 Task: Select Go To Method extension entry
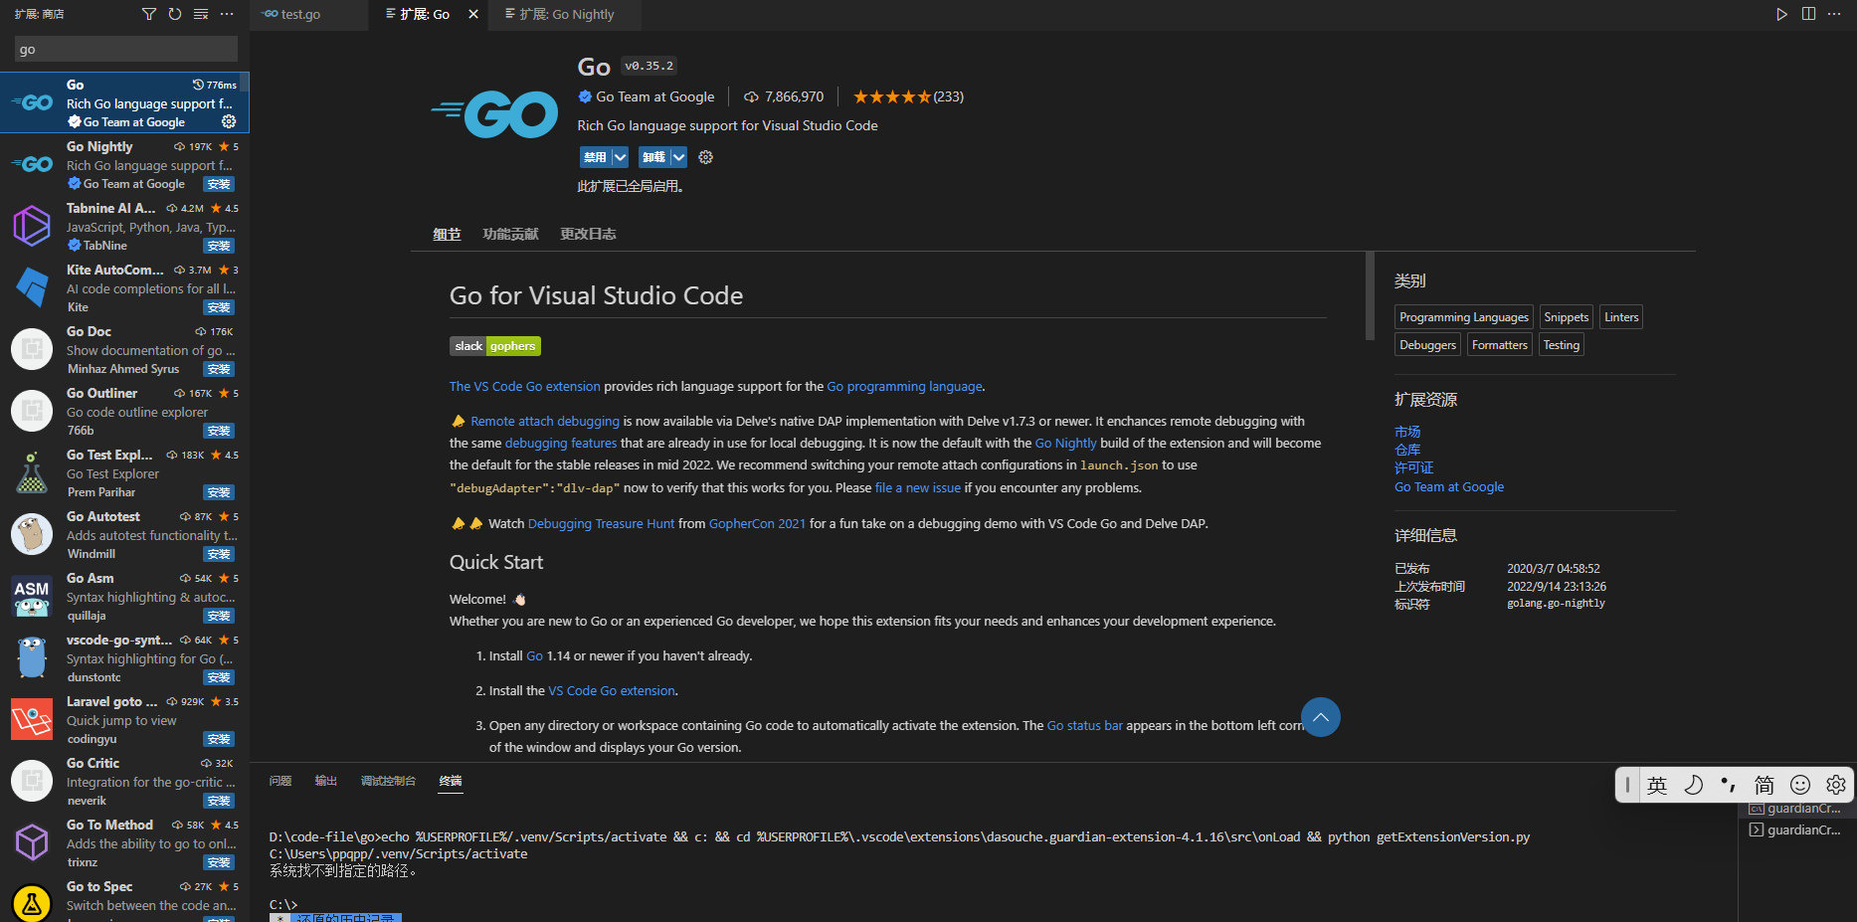(x=124, y=842)
